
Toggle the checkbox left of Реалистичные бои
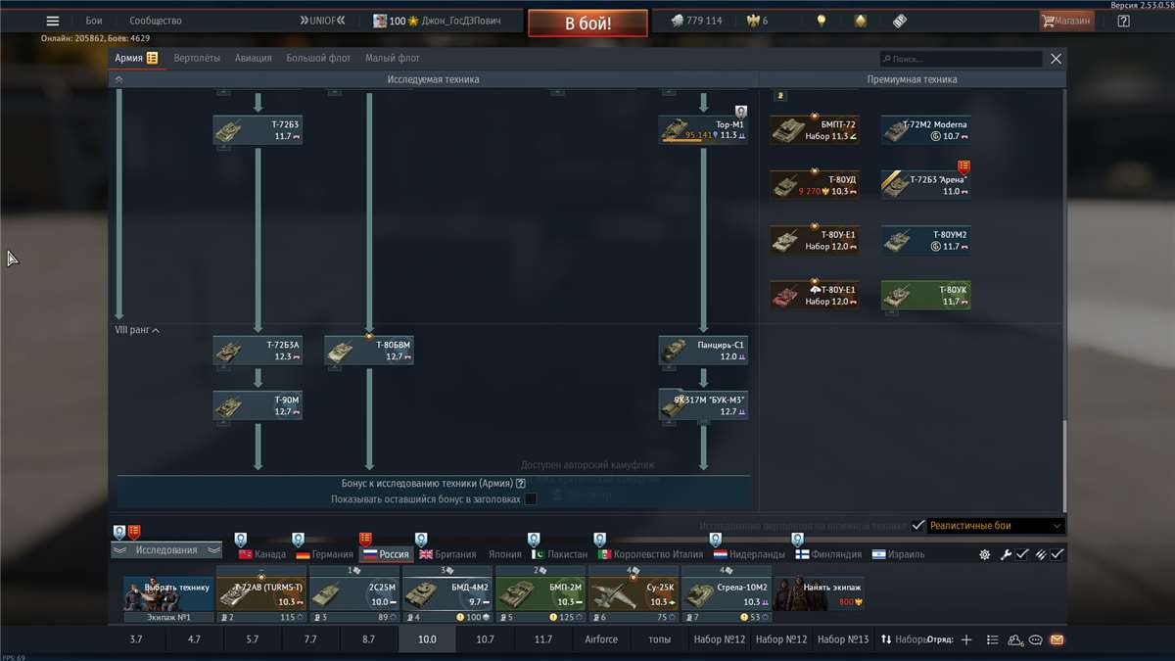(x=917, y=526)
